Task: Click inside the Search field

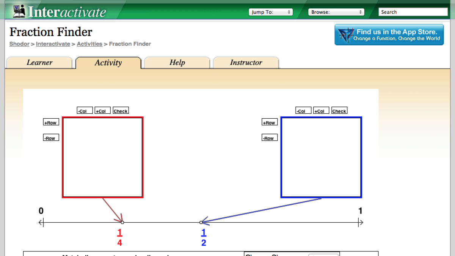Action: pyautogui.click(x=413, y=12)
